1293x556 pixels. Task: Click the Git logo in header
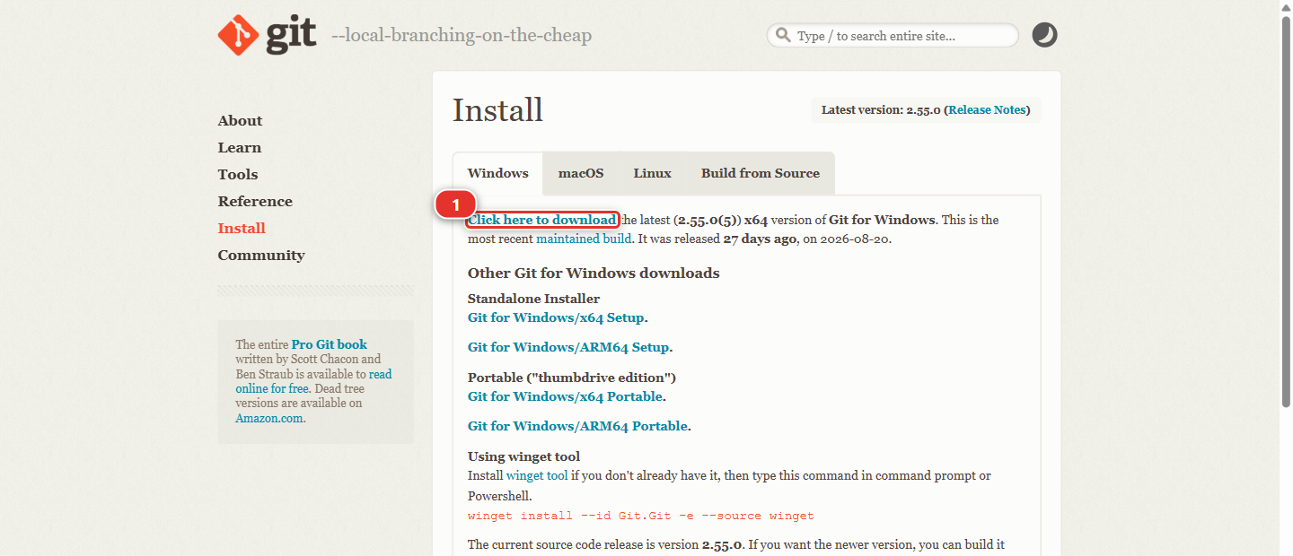(267, 35)
